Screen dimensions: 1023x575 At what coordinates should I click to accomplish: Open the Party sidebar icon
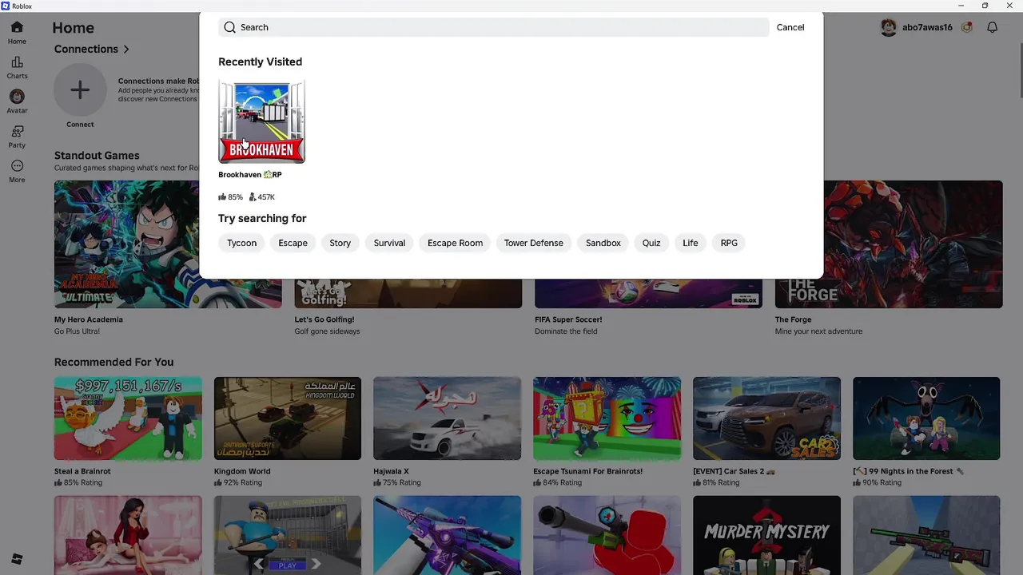[x=17, y=131]
